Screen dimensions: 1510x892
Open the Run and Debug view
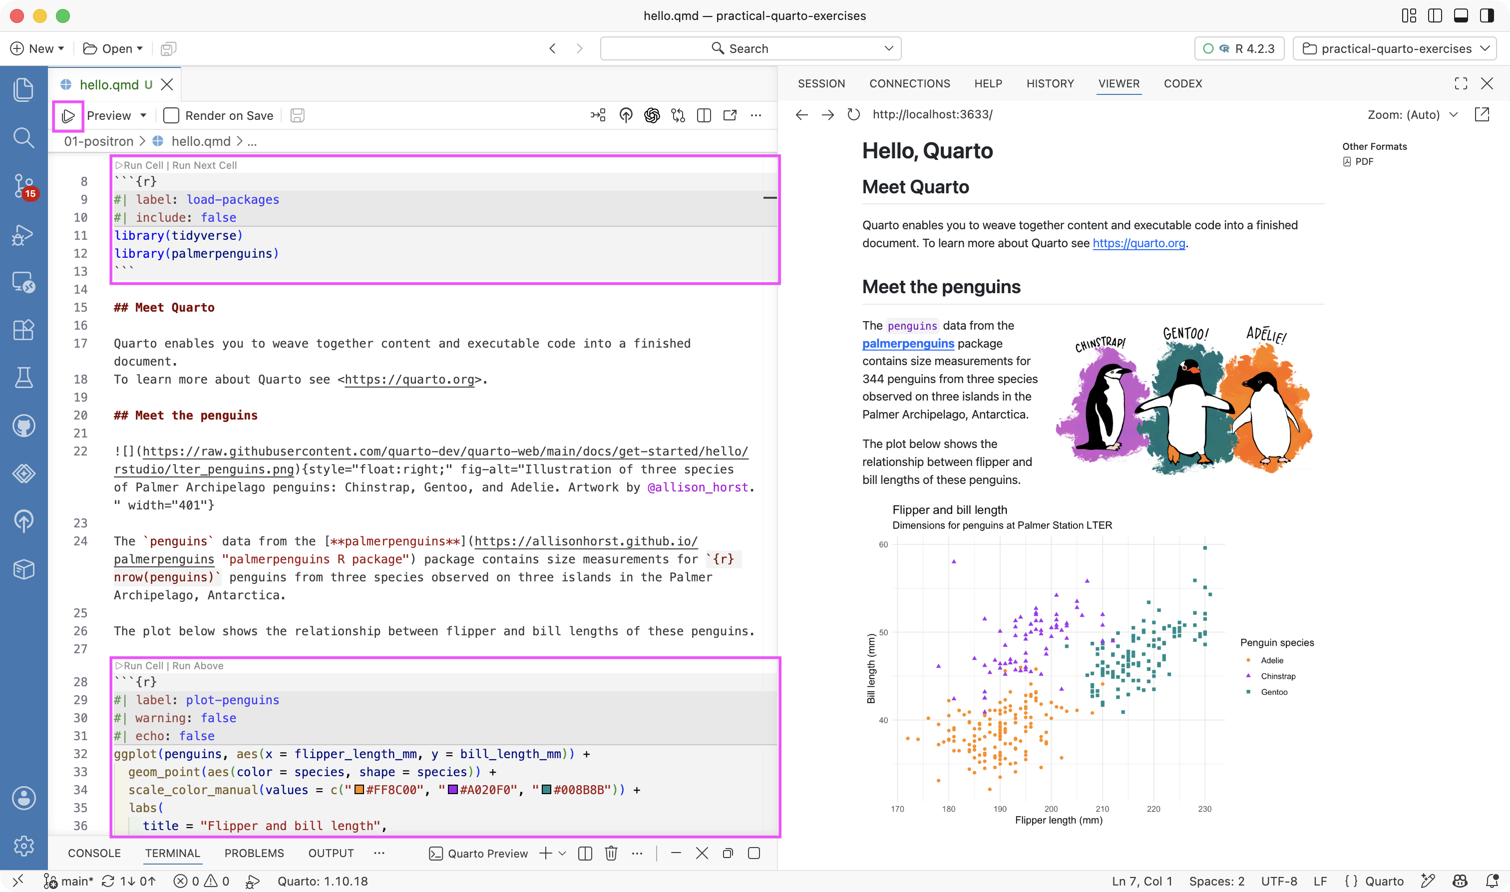pos(23,234)
